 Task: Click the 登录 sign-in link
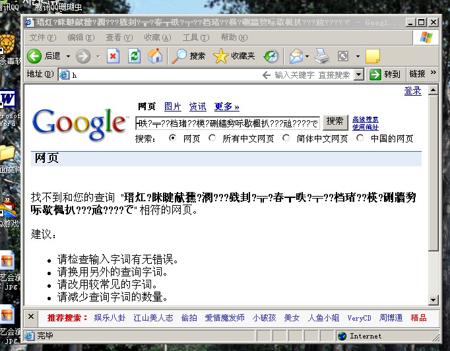(x=412, y=90)
